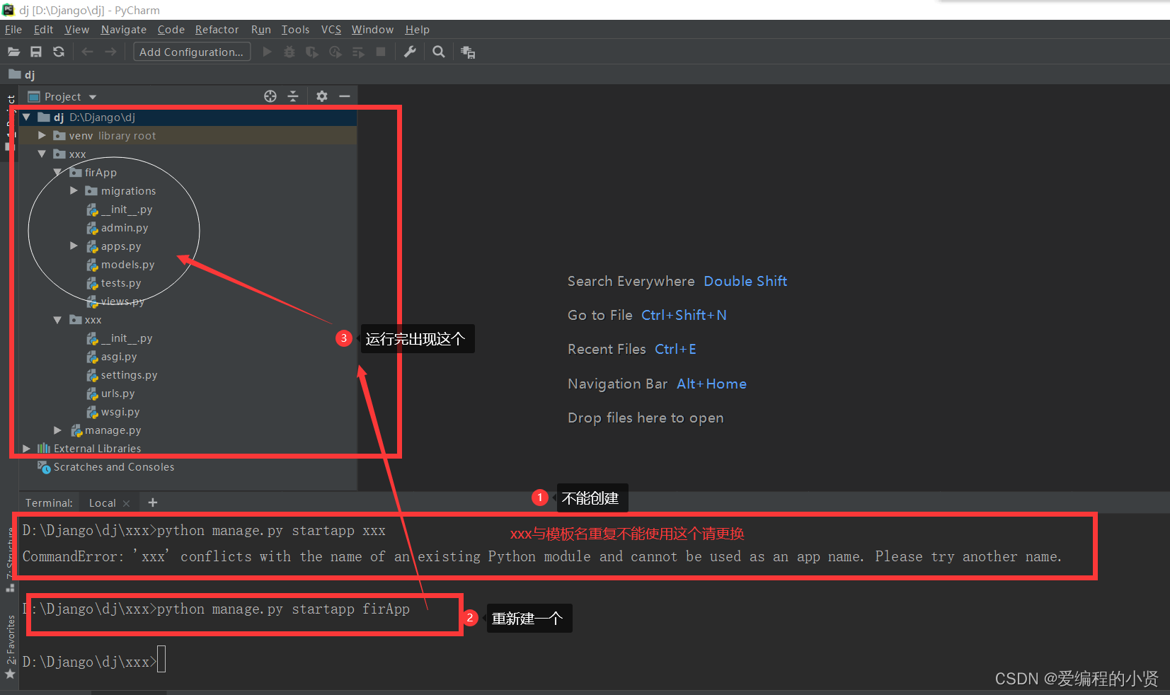The width and height of the screenshot is (1170, 695).
Task: Add a new terminal session with plus
Action: pos(153,502)
